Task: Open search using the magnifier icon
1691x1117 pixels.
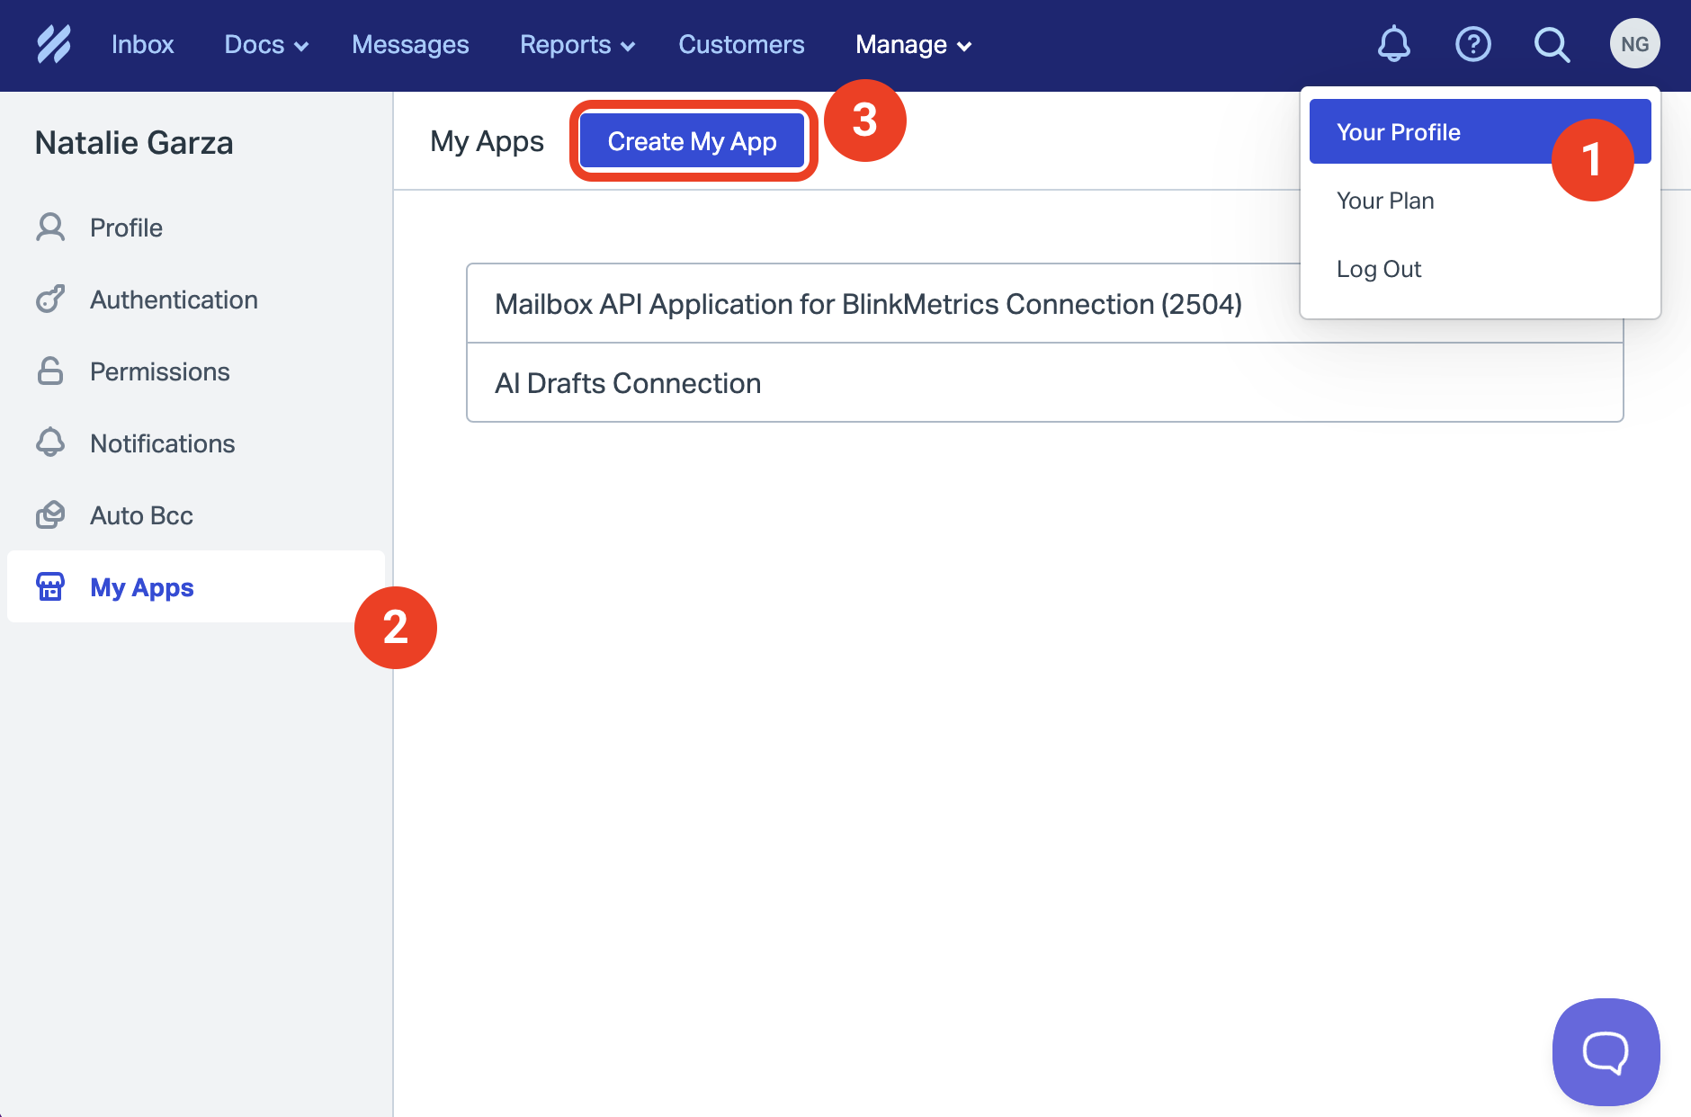Action: point(1552,43)
